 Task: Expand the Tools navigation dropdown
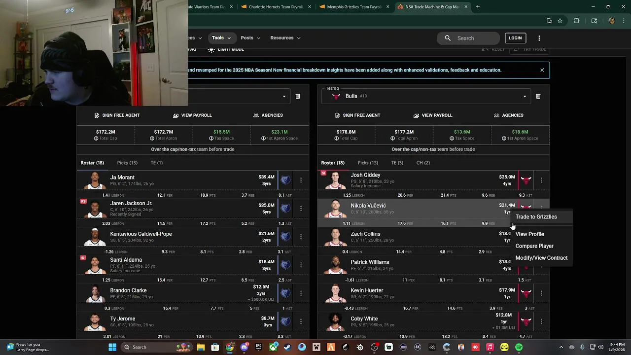[221, 38]
